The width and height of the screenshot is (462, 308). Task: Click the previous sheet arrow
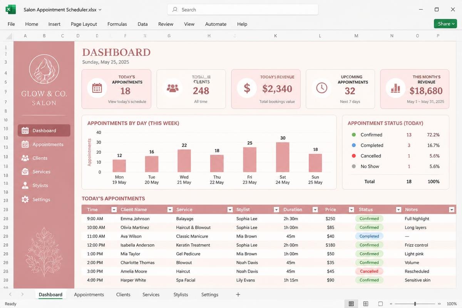10,295
